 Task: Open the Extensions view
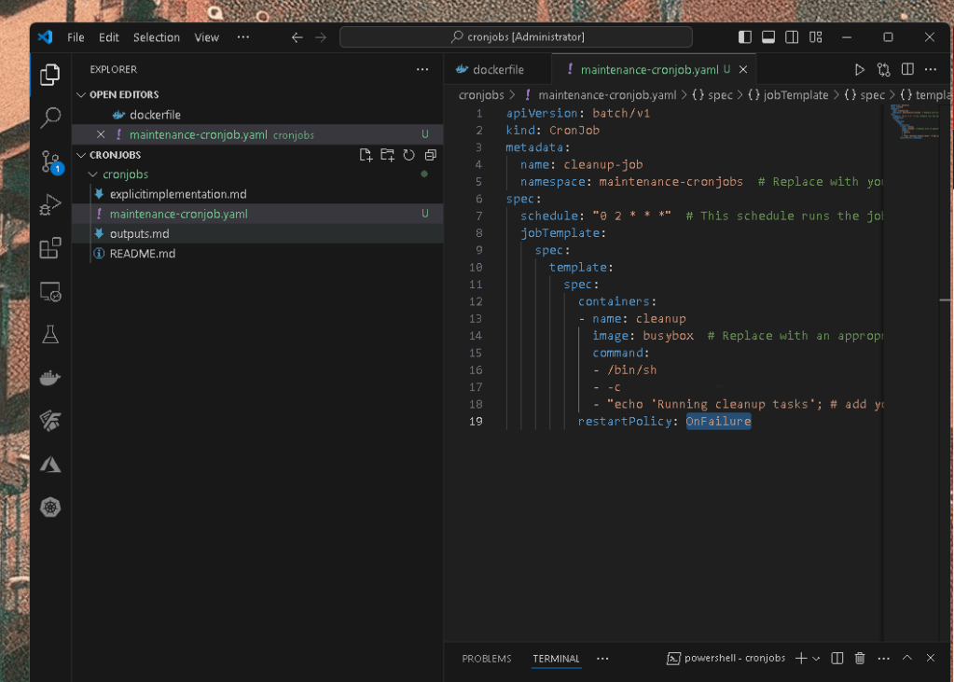click(x=49, y=248)
